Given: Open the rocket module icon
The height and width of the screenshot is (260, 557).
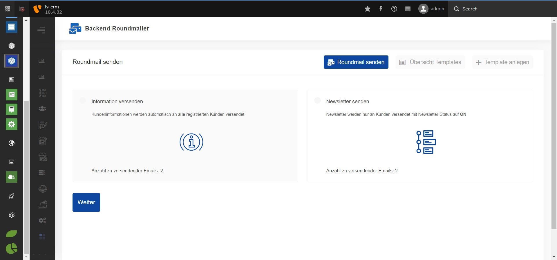Looking at the screenshot, I should pos(12,196).
